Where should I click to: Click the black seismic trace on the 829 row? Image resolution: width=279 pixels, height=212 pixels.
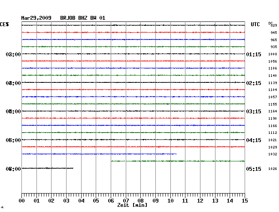[133, 25]
